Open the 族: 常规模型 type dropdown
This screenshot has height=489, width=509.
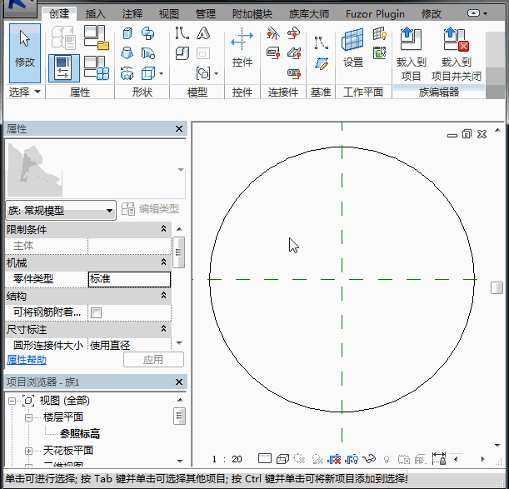coord(109,211)
